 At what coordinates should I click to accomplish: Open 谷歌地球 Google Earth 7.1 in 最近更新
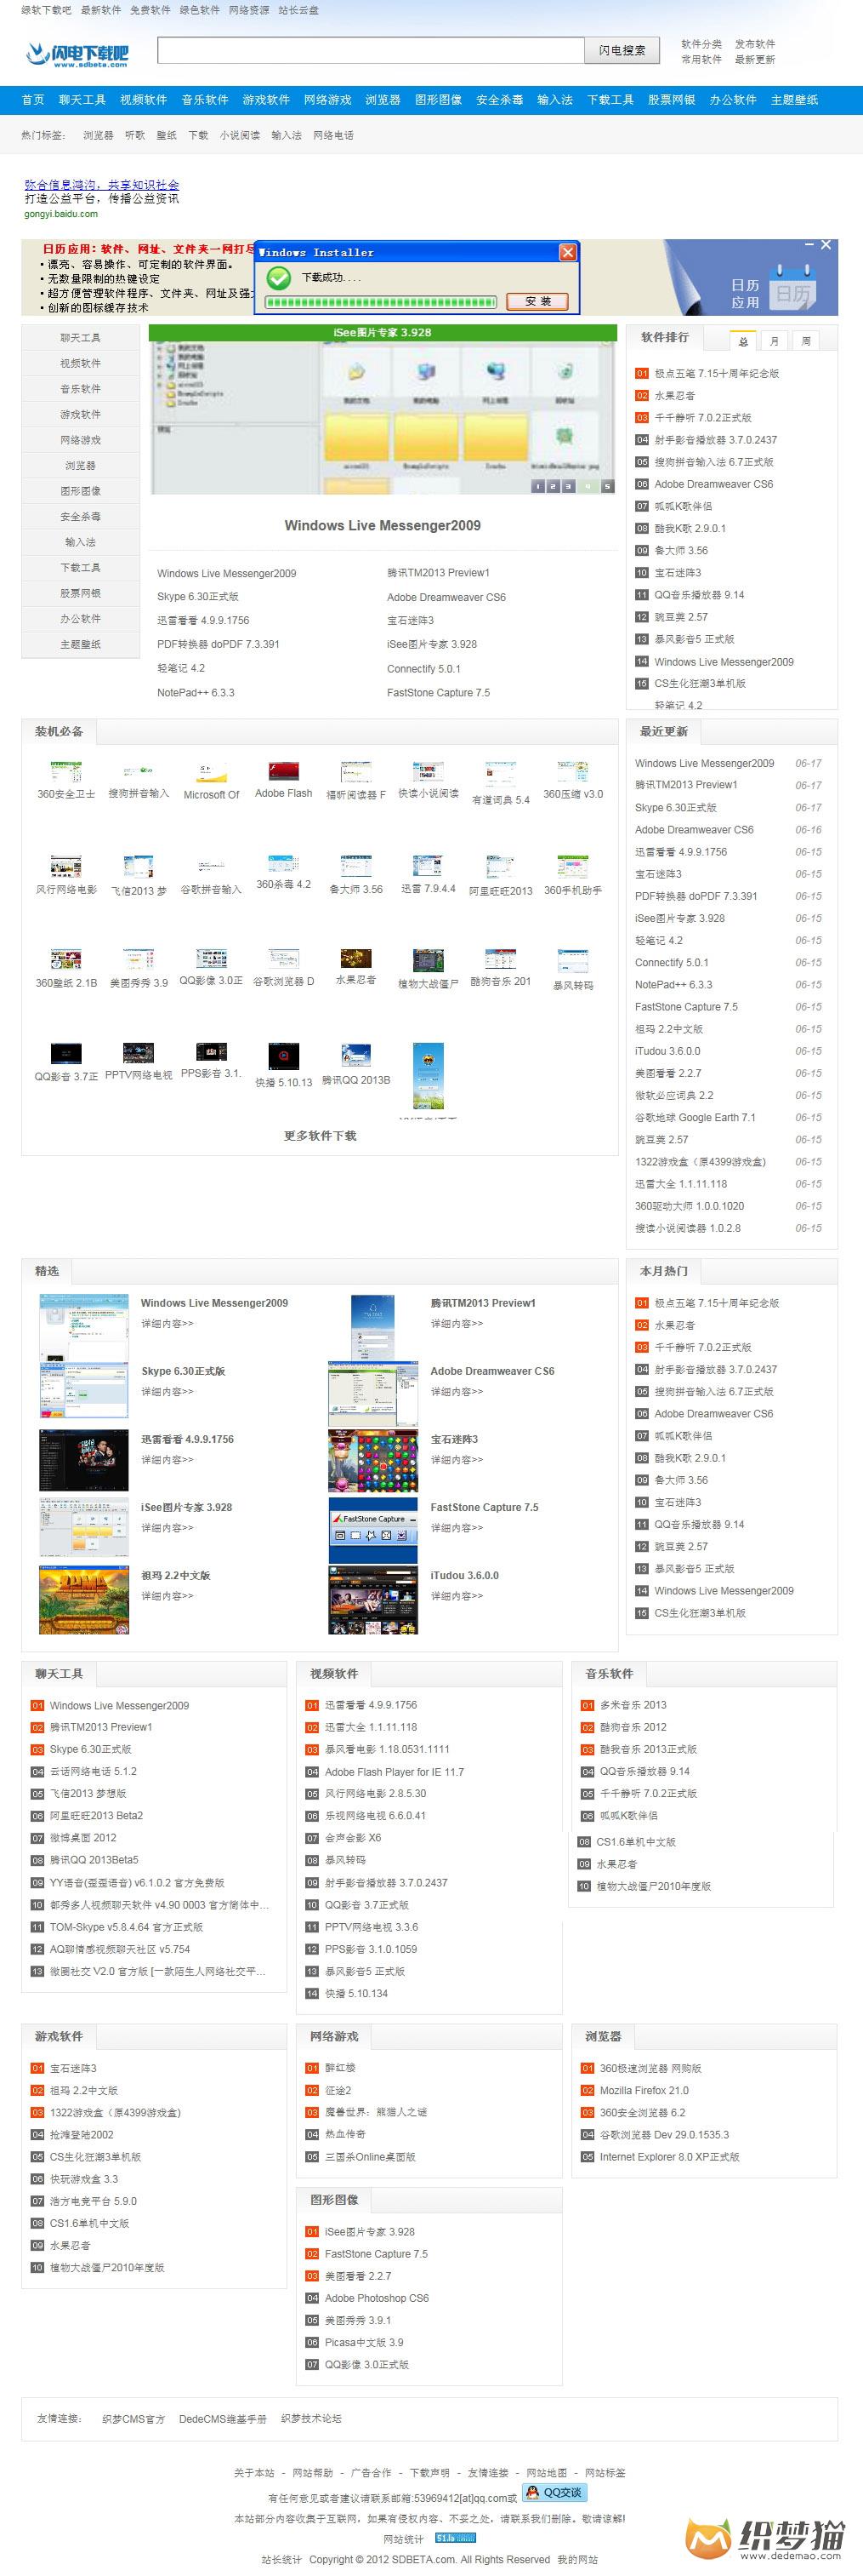[x=696, y=1118]
